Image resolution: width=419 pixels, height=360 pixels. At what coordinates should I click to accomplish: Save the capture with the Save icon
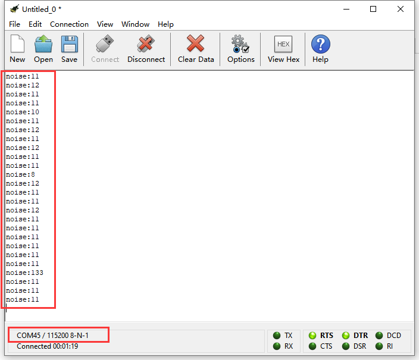[x=70, y=44]
